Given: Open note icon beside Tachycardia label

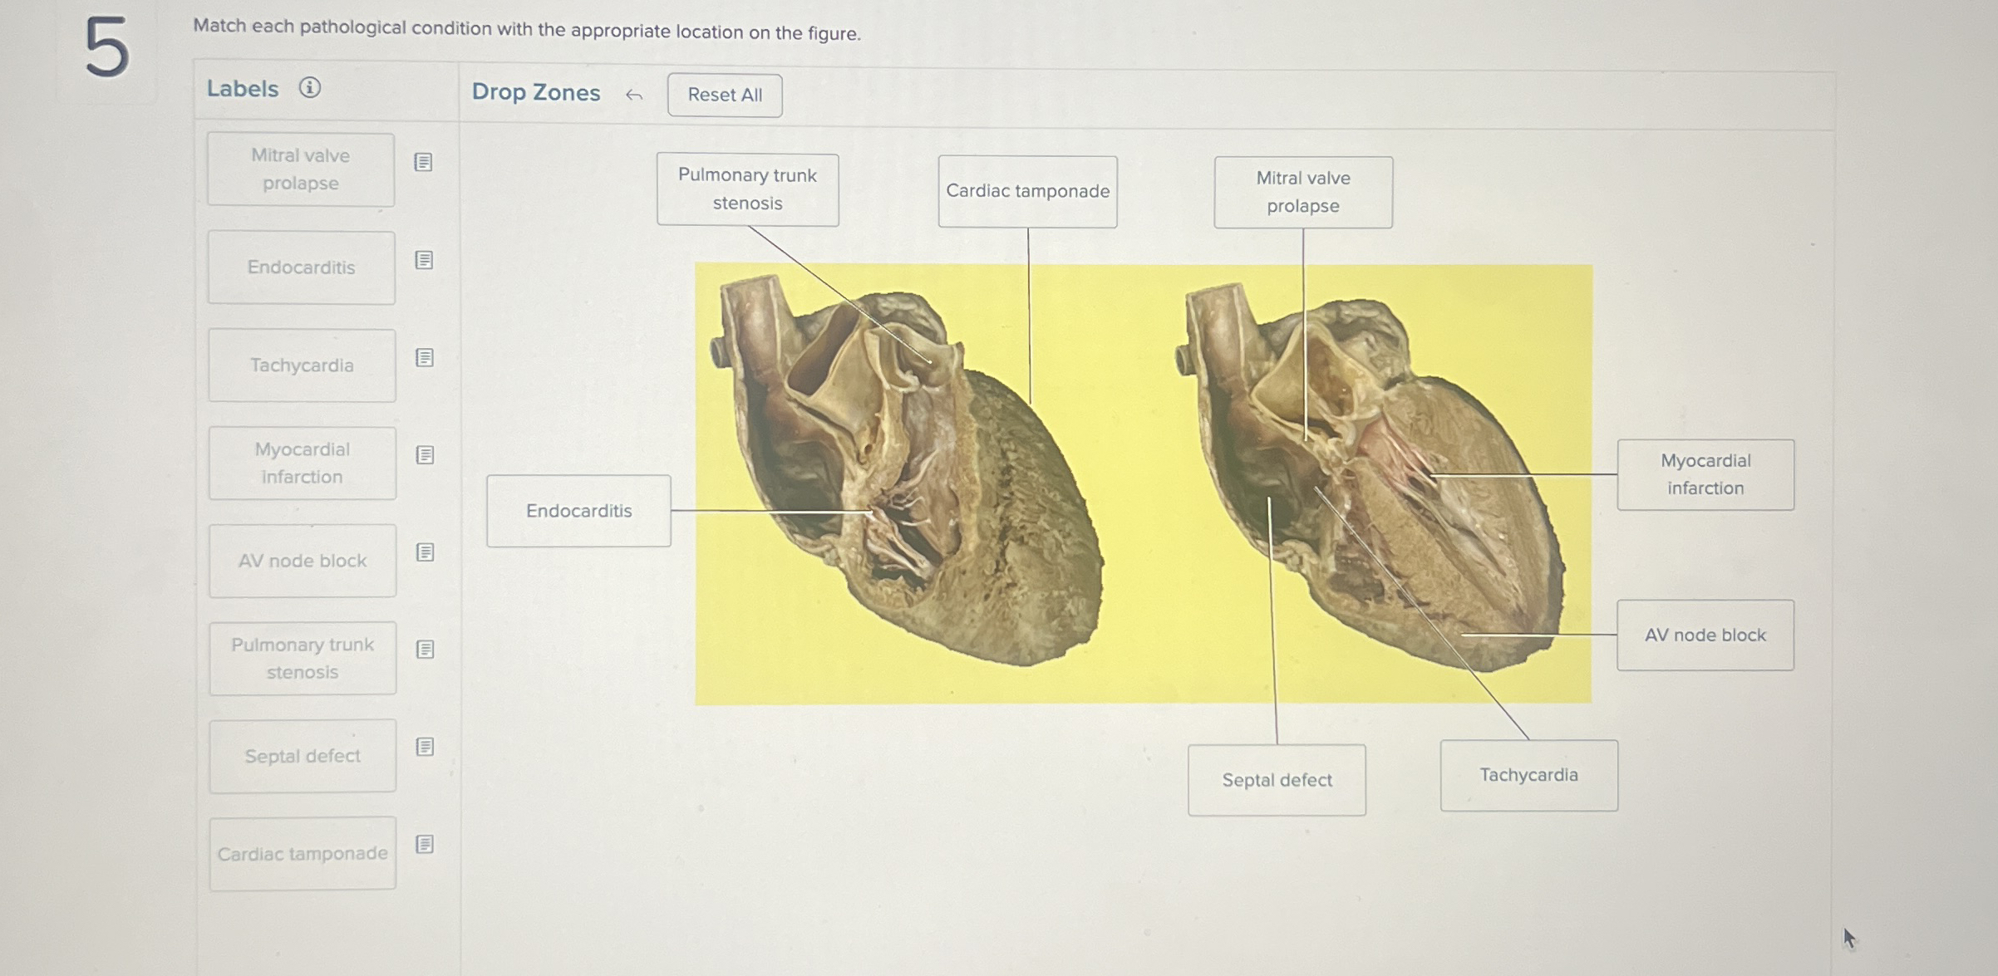Looking at the screenshot, I should [425, 358].
